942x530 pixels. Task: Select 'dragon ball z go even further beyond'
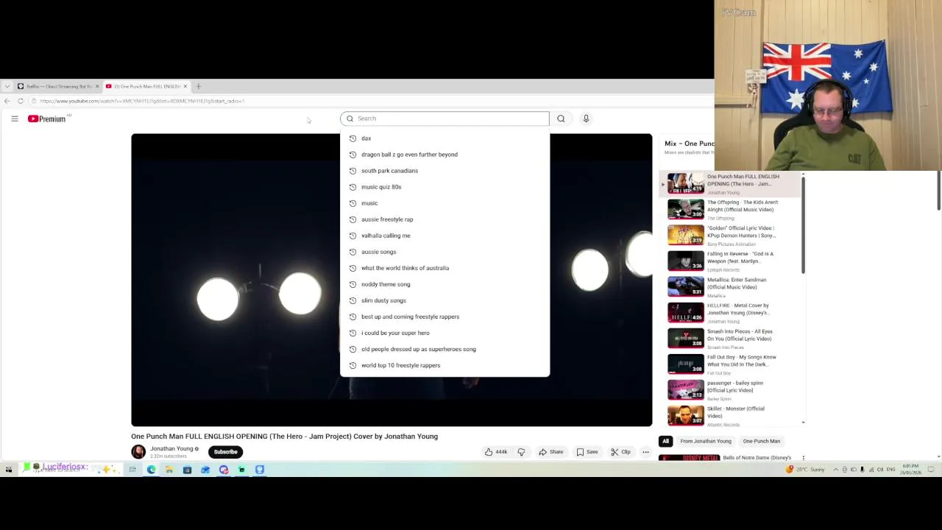point(445,155)
